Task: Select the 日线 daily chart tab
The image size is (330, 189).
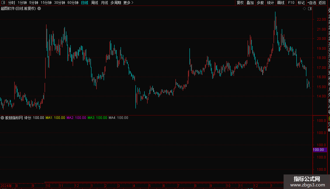Action: click(x=85, y=3)
